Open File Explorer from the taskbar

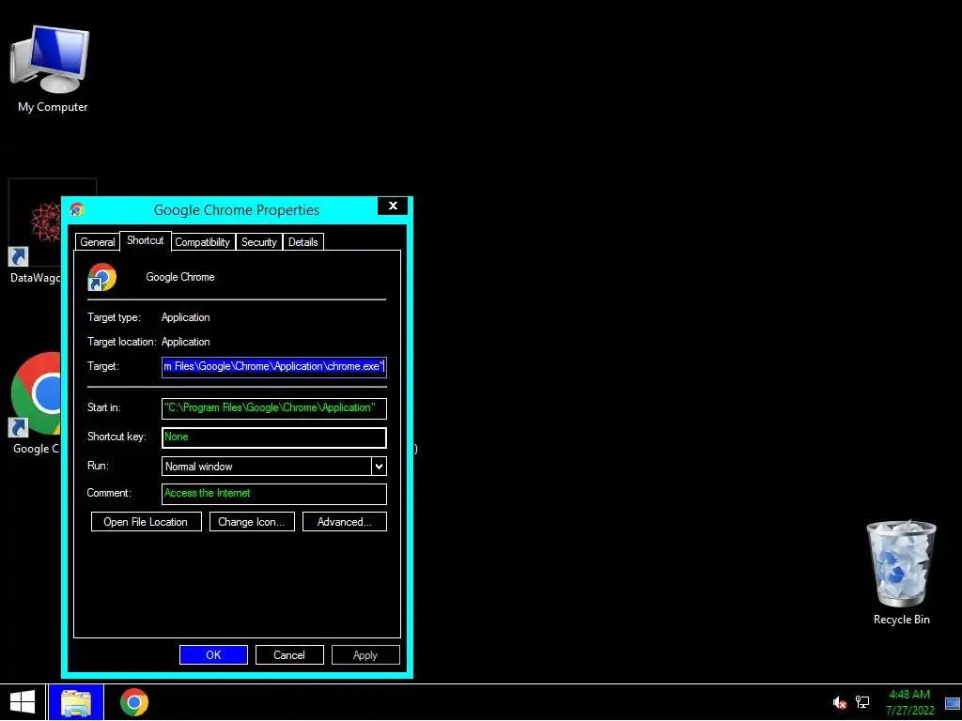(76, 702)
